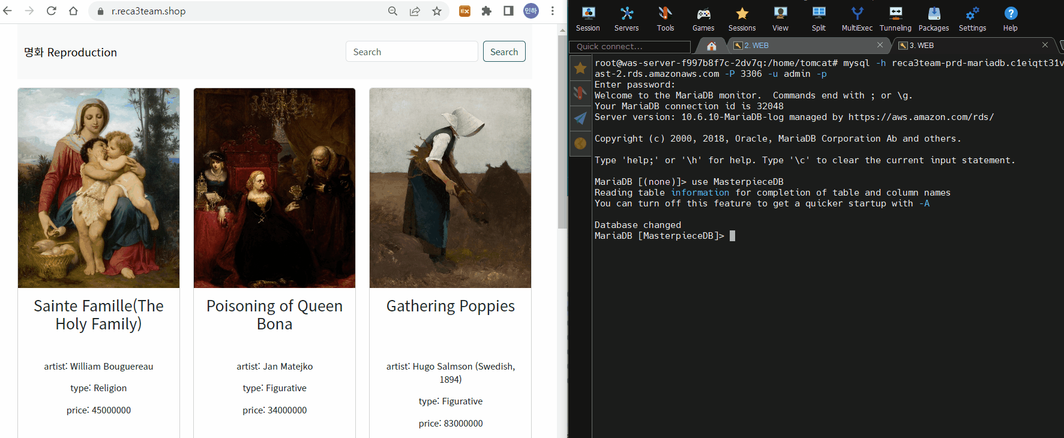The image size is (1064, 438).
Task: Click the MultiExec toolbar button
Action: [857, 19]
